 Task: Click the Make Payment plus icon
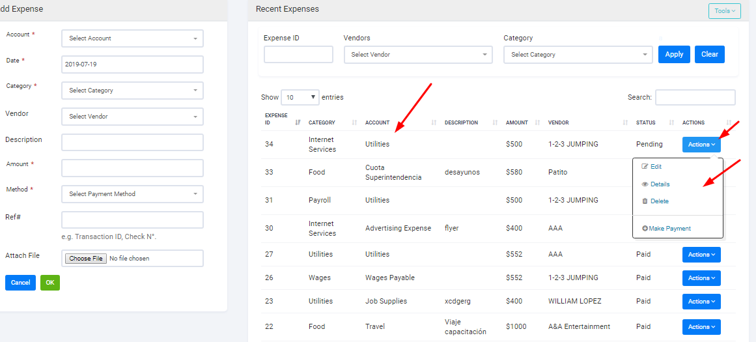click(x=645, y=229)
